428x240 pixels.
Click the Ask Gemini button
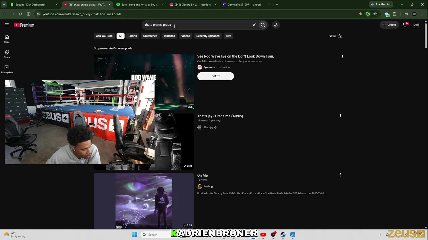pyautogui.click(x=381, y=5)
